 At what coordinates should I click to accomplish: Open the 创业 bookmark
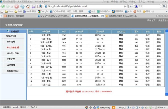coord(92,11)
